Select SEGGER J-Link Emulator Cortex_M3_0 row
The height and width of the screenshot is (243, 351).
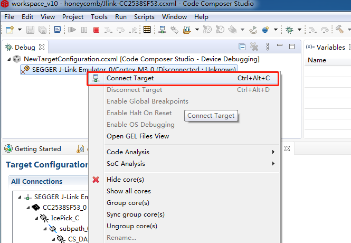[x=129, y=69]
